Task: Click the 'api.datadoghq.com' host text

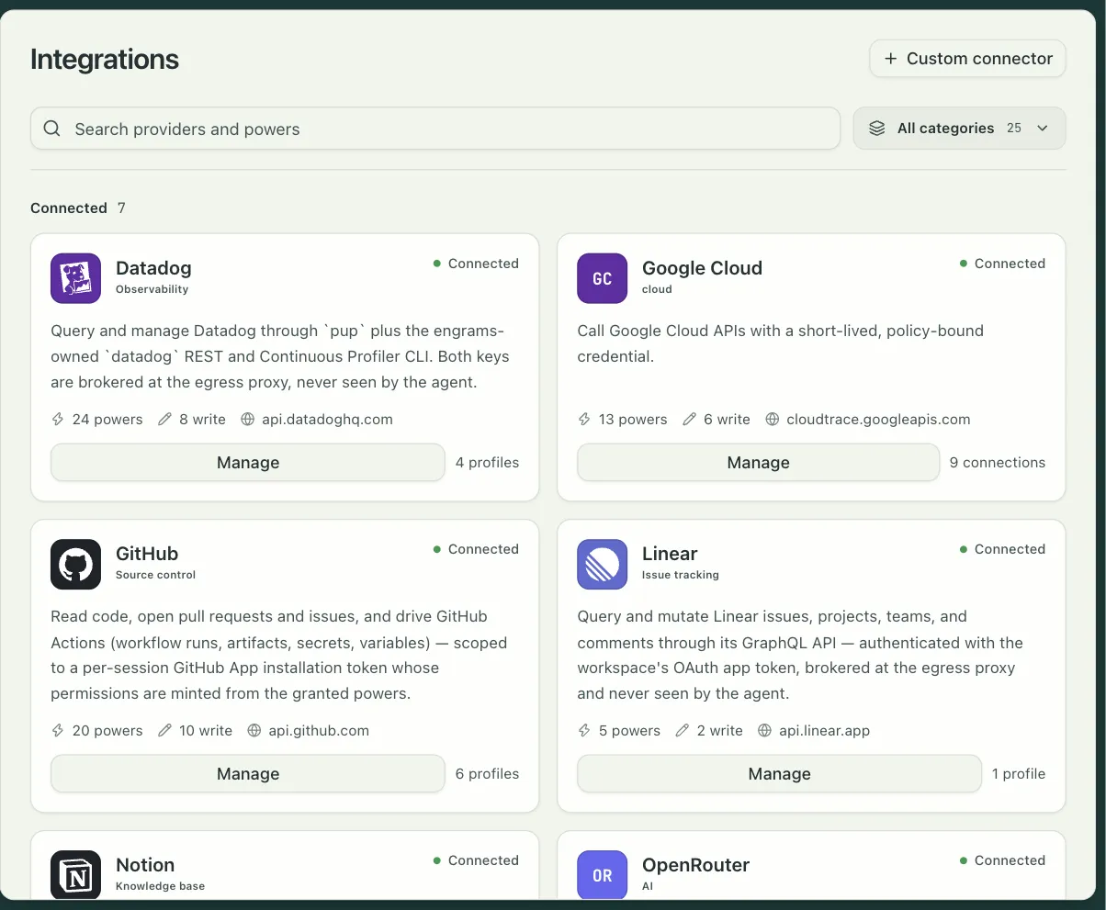Action: tap(327, 419)
